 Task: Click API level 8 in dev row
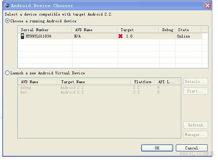[158, 92]
